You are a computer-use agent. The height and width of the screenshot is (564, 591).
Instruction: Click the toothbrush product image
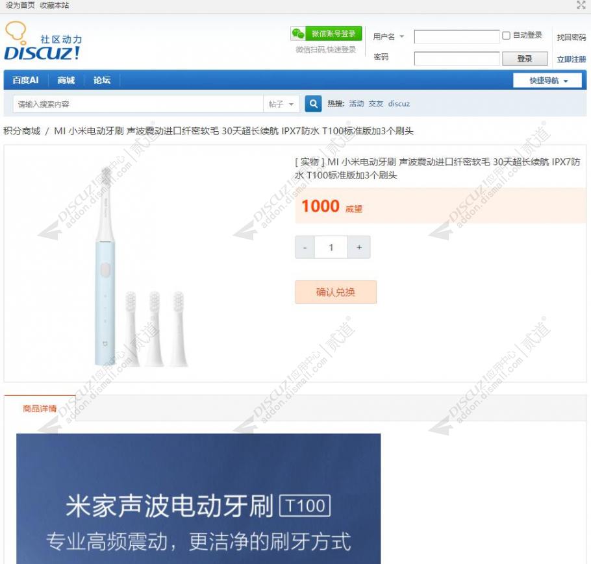(142, 267)
